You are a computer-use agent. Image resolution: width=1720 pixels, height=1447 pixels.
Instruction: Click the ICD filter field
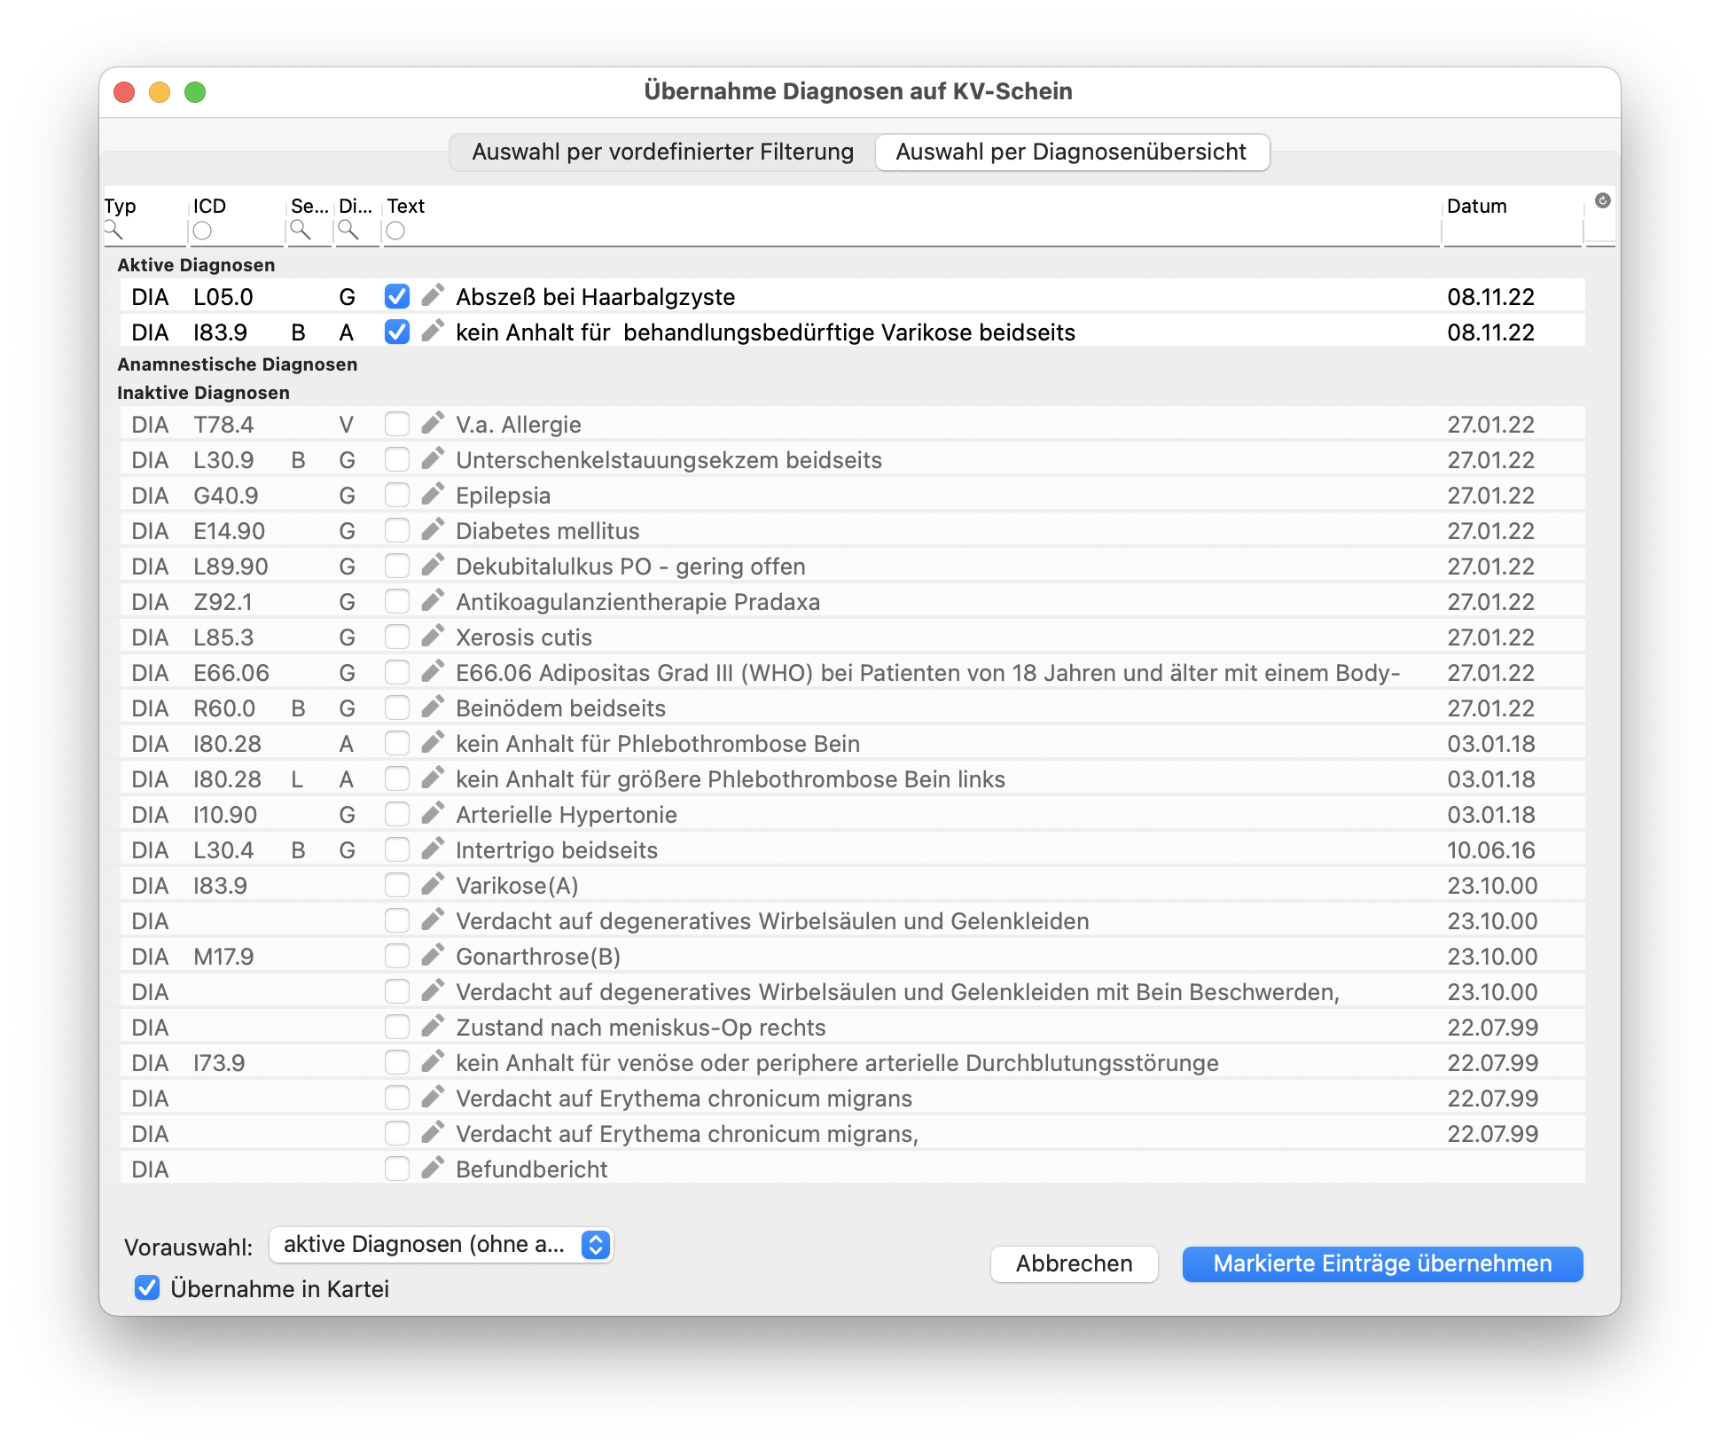pyautogui.click(x=235, y=231)
